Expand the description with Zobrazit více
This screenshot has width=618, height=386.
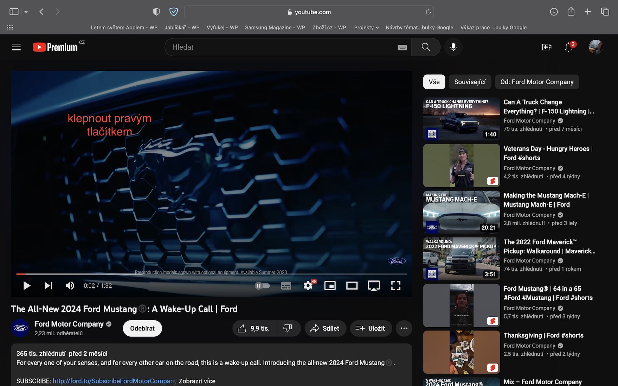[197, 381]
